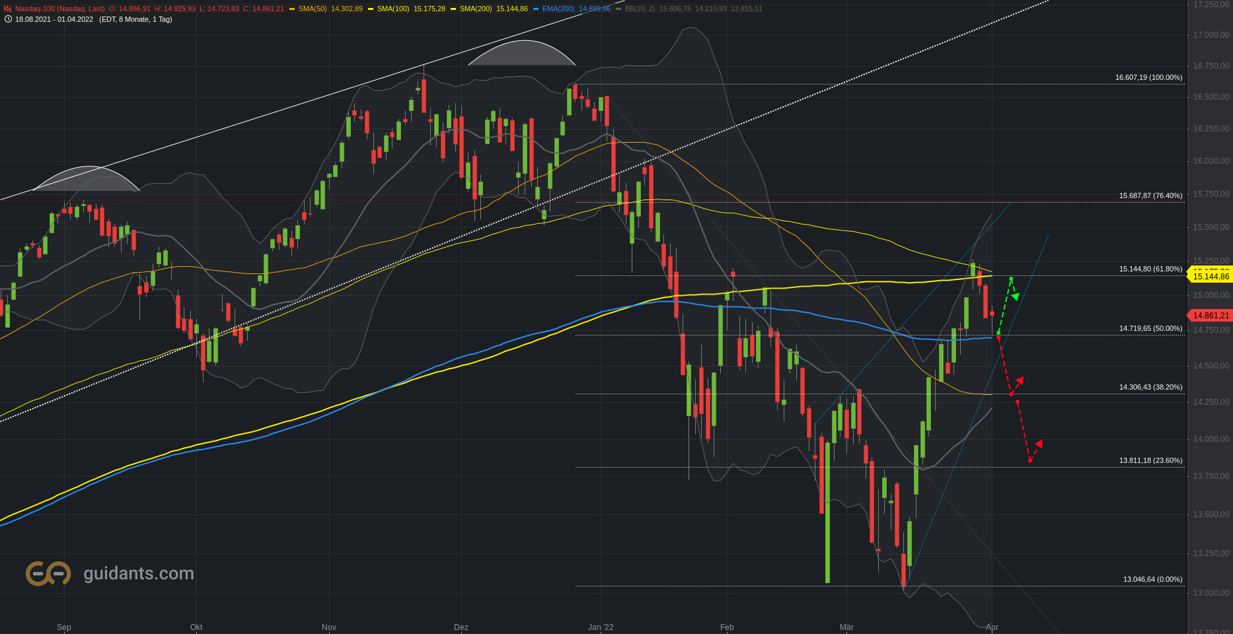This screenshot has width=1233, height=634.
Task: Click the 17.000,00 price axis label
Action: 1211,35
